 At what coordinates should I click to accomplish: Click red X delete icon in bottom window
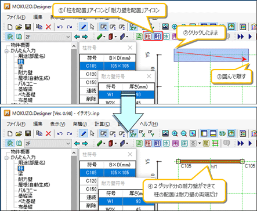pyautogui.click(x=48, y=133)
